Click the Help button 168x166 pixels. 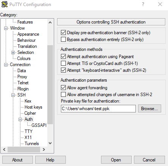tap(50, 160)
